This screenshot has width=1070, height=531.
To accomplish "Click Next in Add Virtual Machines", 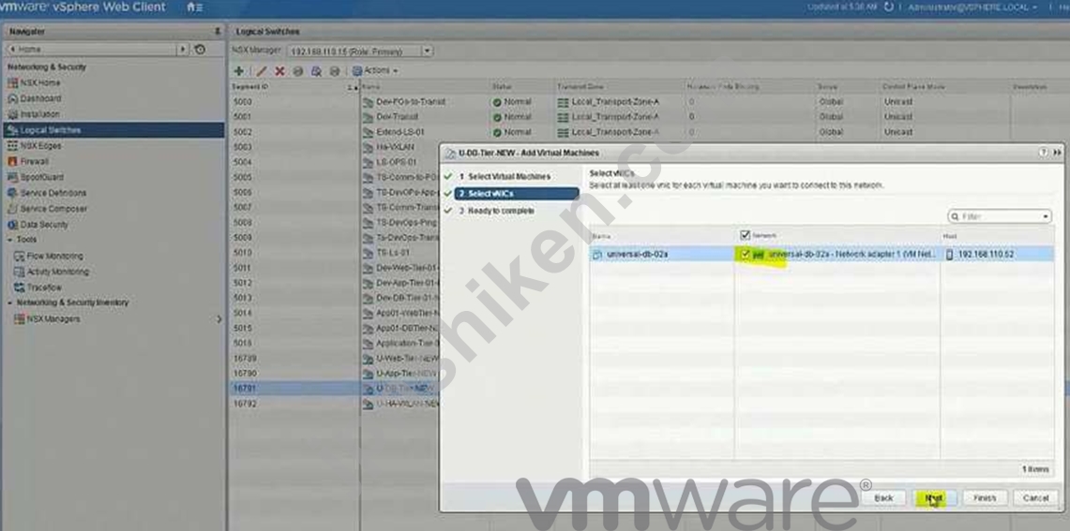I will [934, 498].
